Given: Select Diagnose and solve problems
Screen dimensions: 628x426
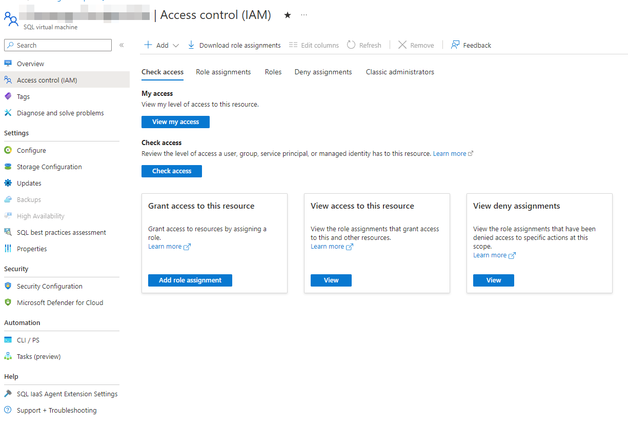Looking at the screenshot, I should tap(60, 113).
